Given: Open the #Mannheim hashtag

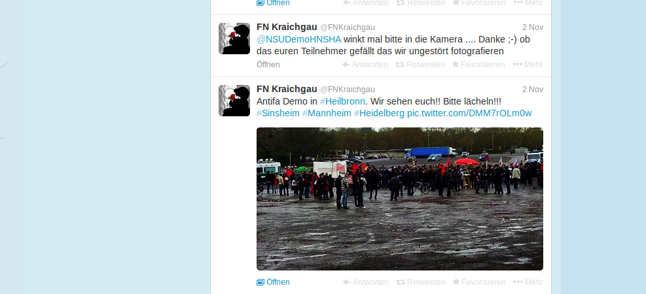Looking at the screenshot, I should (x=327, y=113).
